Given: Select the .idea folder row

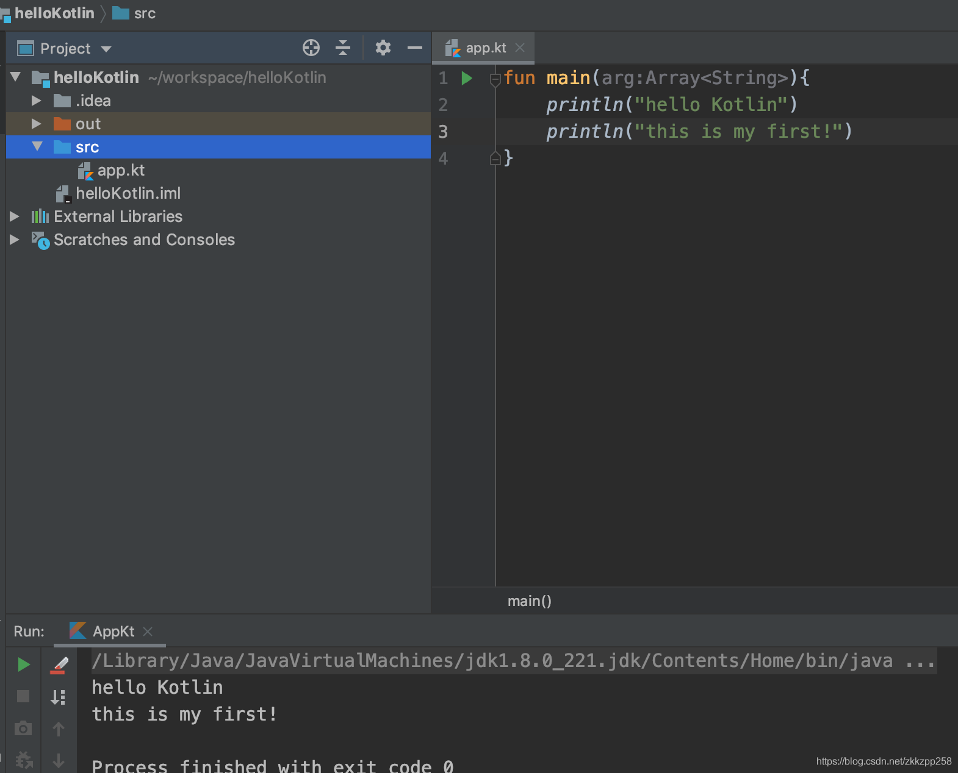Looking at the screenshot, I should click(x=218, y=101).
